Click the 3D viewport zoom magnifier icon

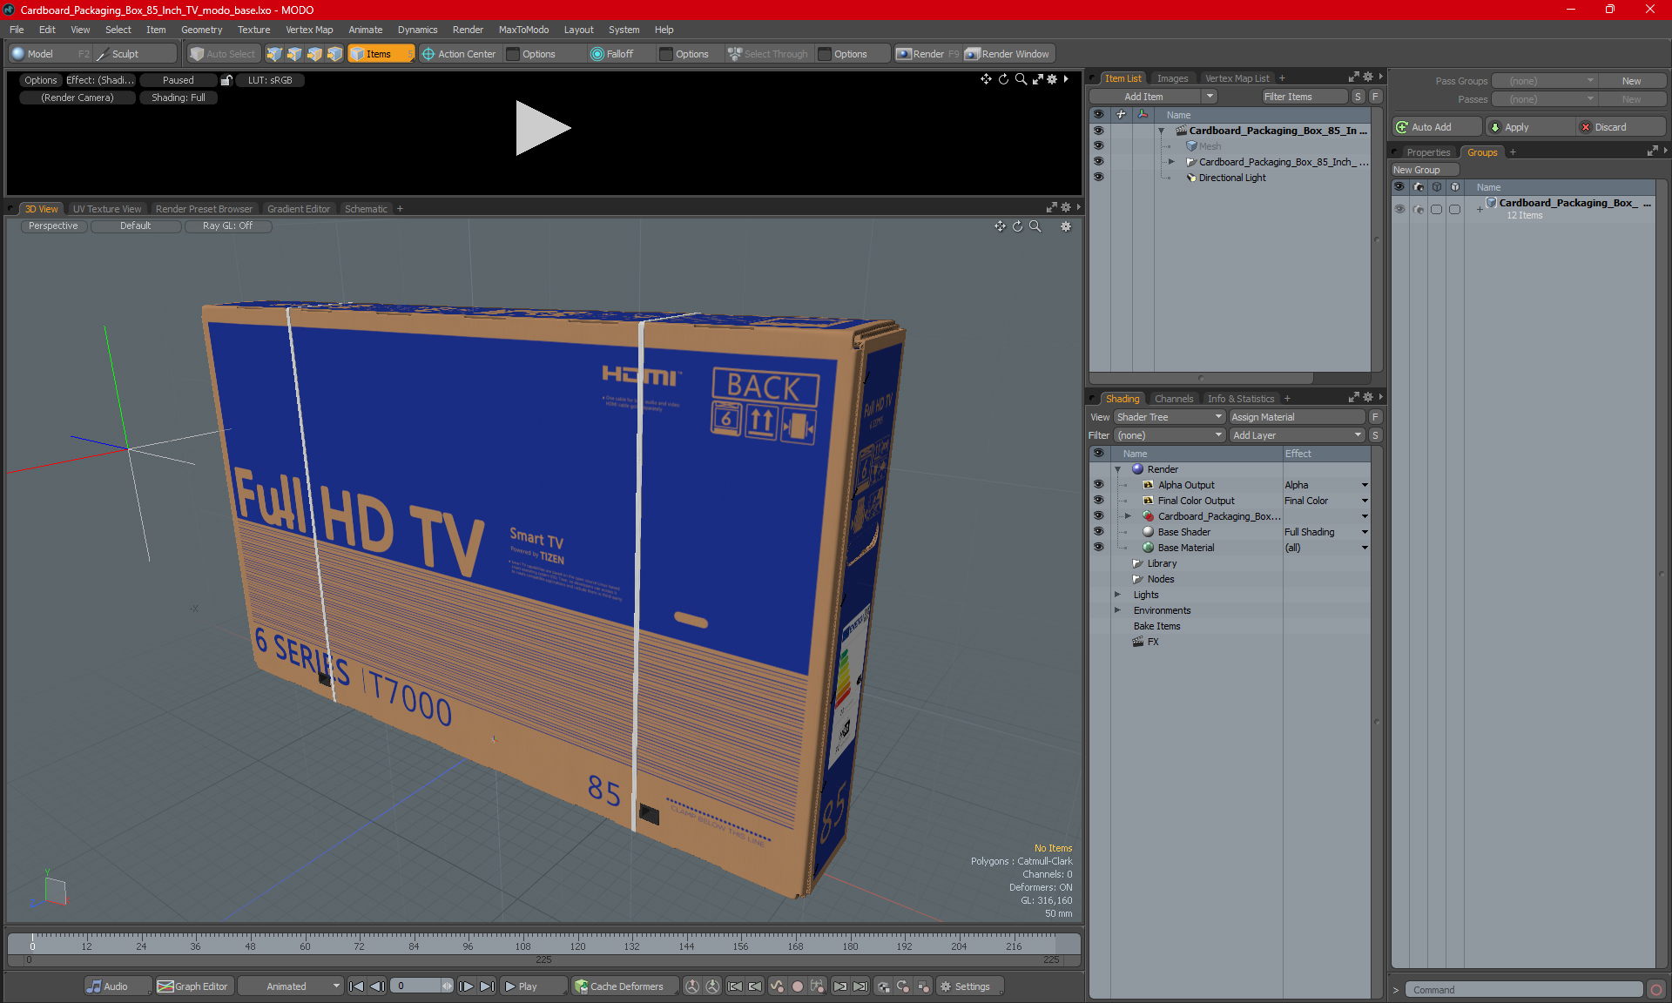[1035, 226]
